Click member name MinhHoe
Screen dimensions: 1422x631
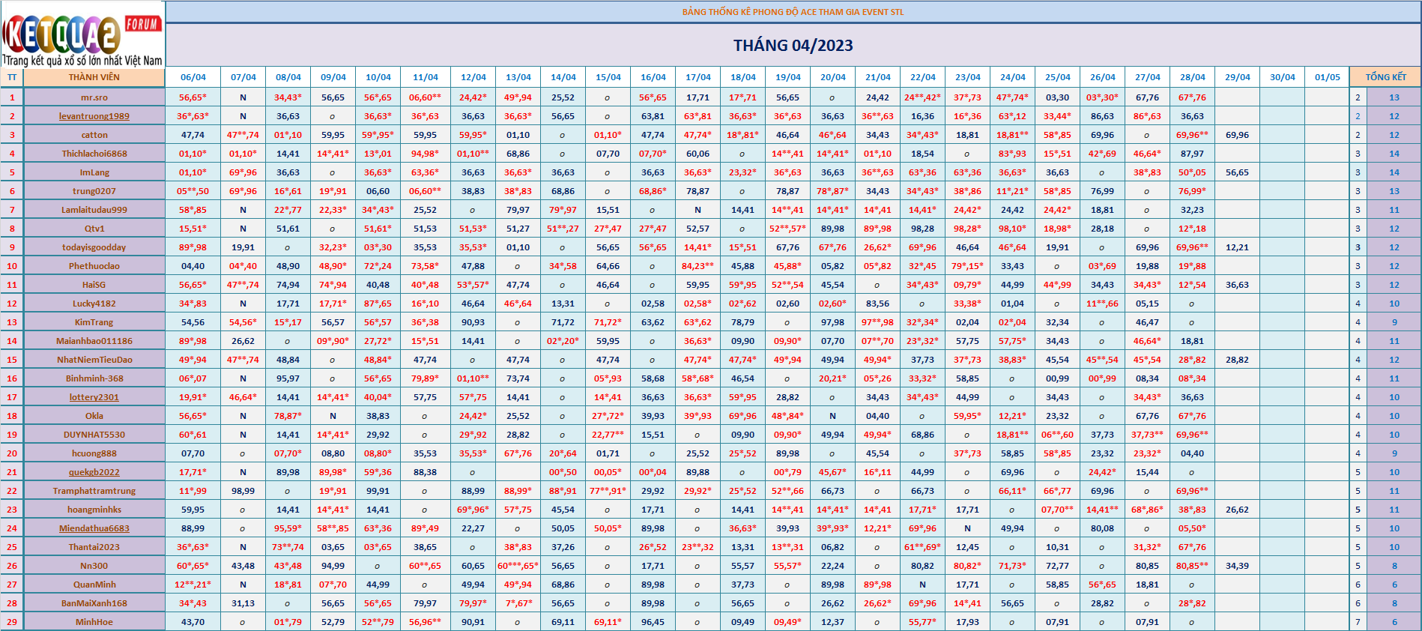(94, 622)
